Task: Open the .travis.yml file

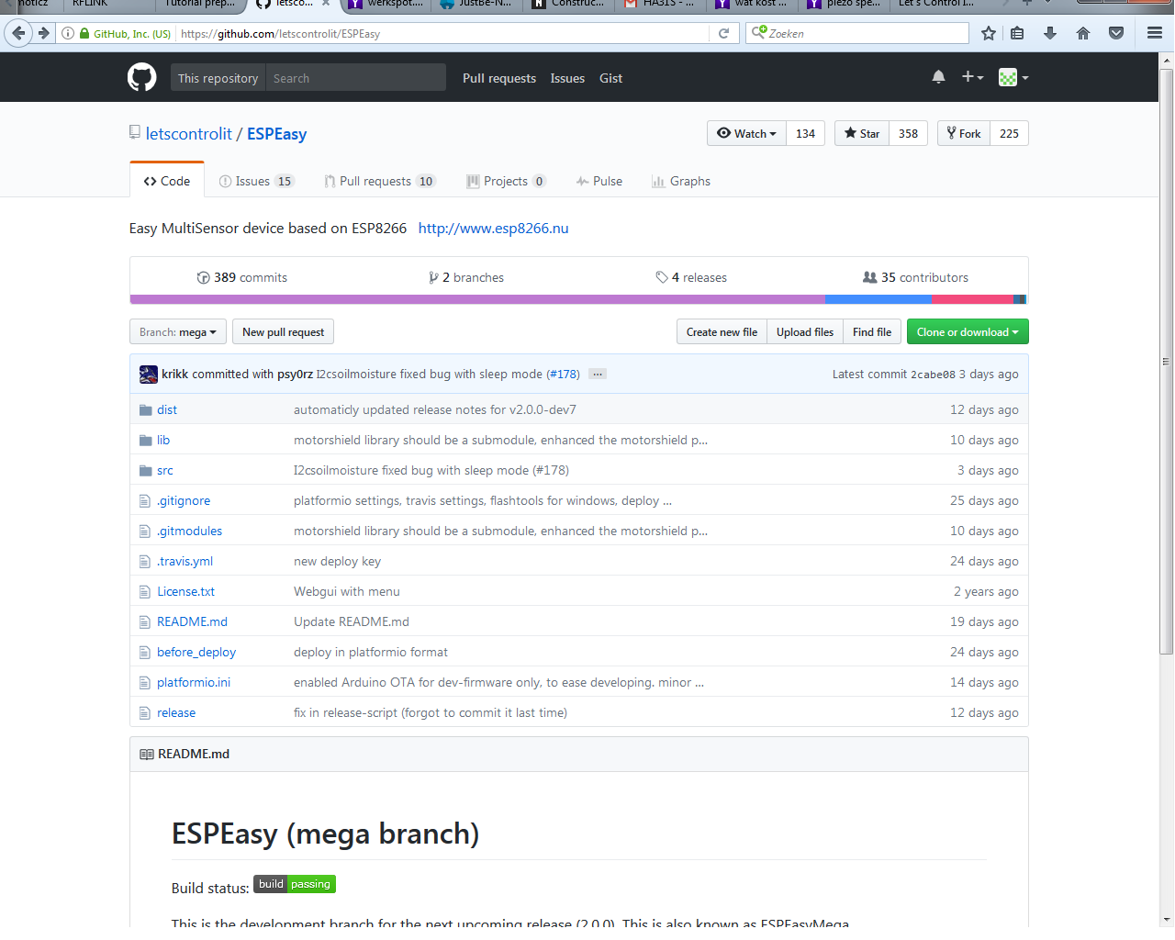Action: 185,561
